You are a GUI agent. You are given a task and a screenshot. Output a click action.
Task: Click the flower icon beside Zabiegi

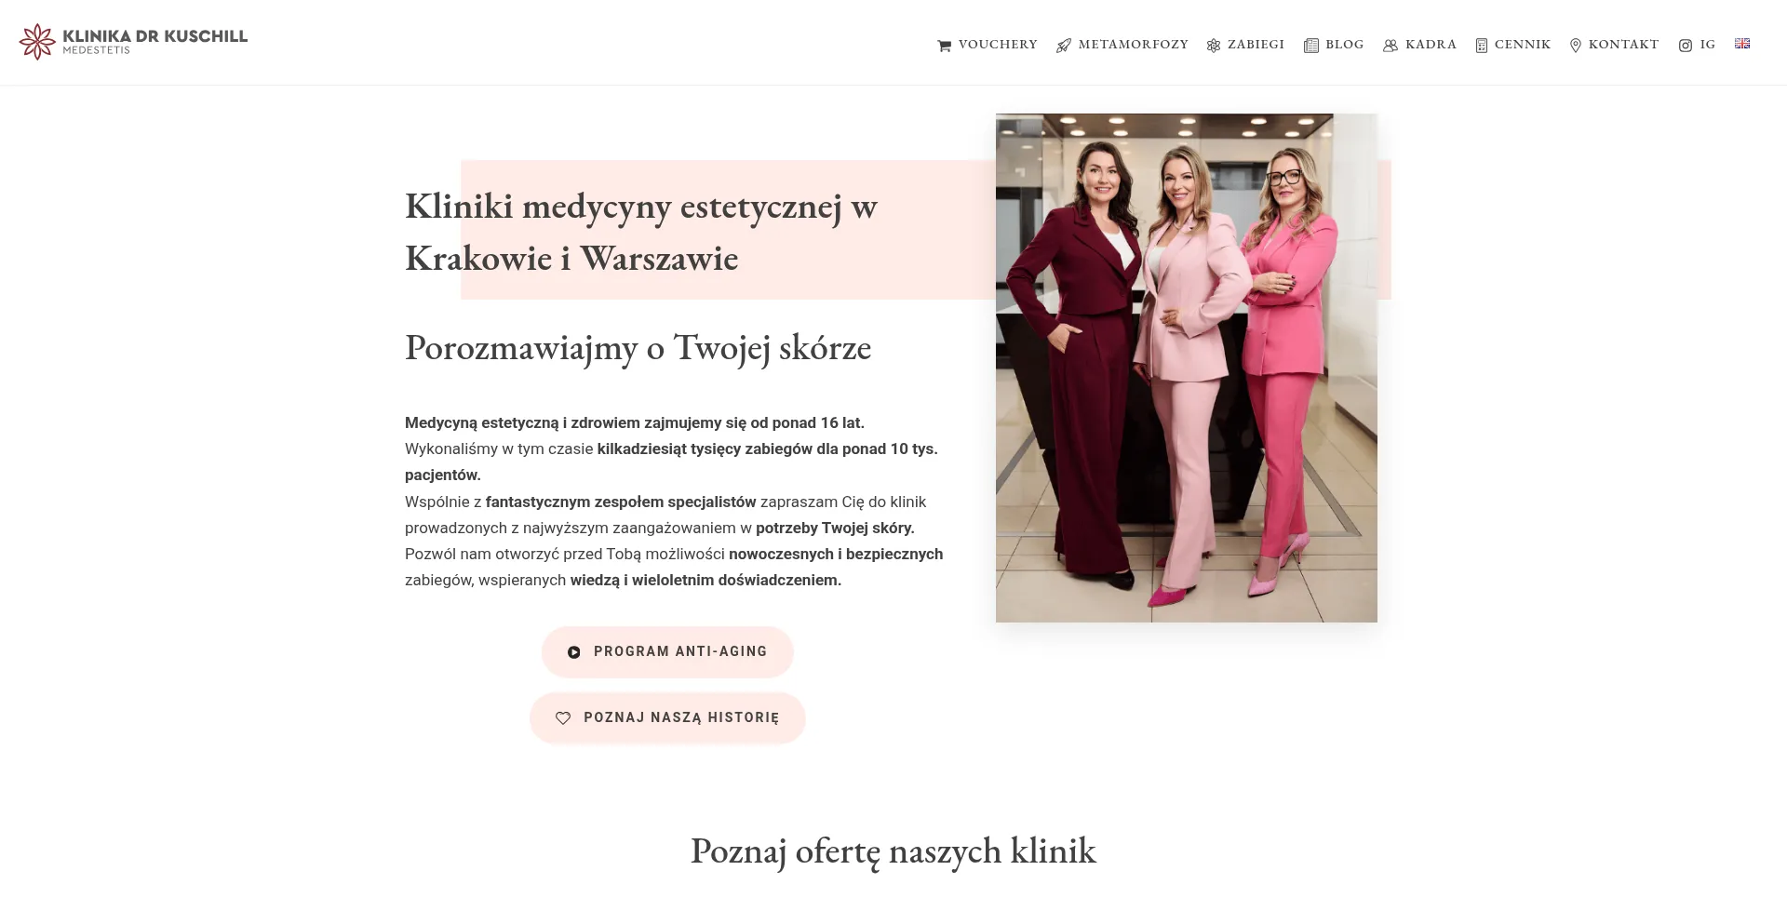tap(1214, 46)
